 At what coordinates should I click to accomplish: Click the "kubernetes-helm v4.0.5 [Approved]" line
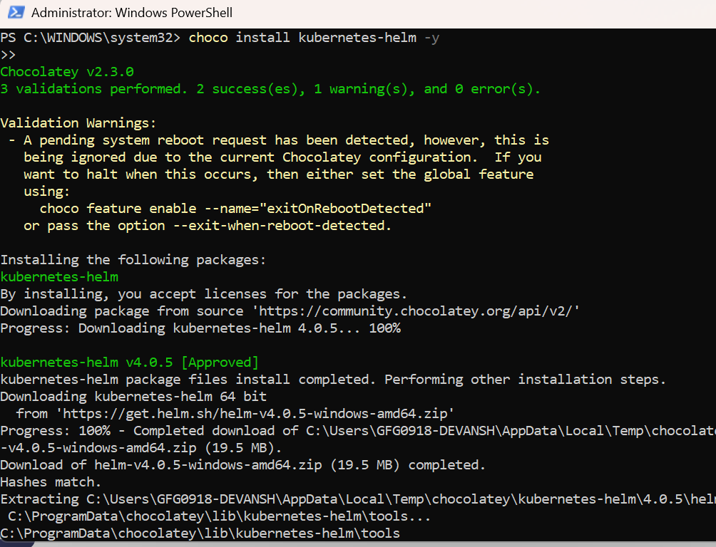pyautogui.click(x=129, y=363)
